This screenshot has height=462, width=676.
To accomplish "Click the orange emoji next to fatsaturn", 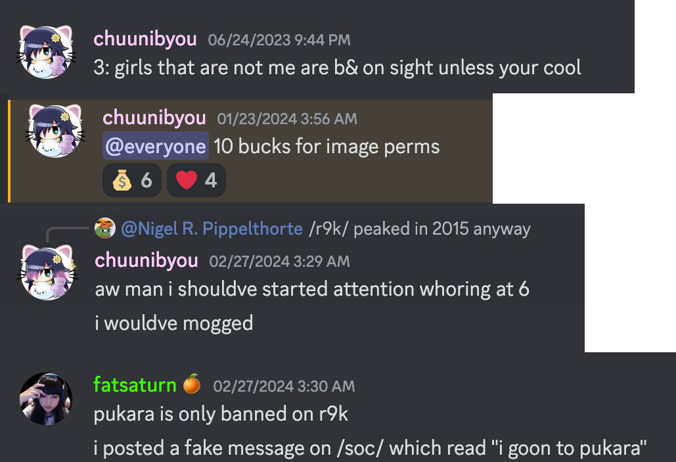I will point(192,384).
